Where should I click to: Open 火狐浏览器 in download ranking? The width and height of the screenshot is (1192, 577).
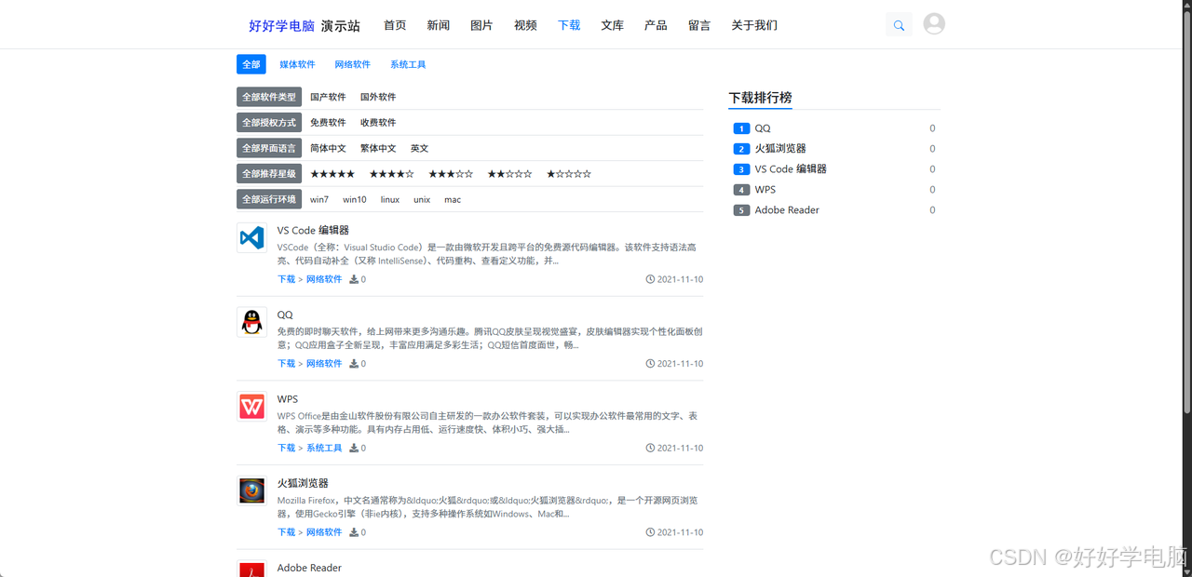pos(780,149)
